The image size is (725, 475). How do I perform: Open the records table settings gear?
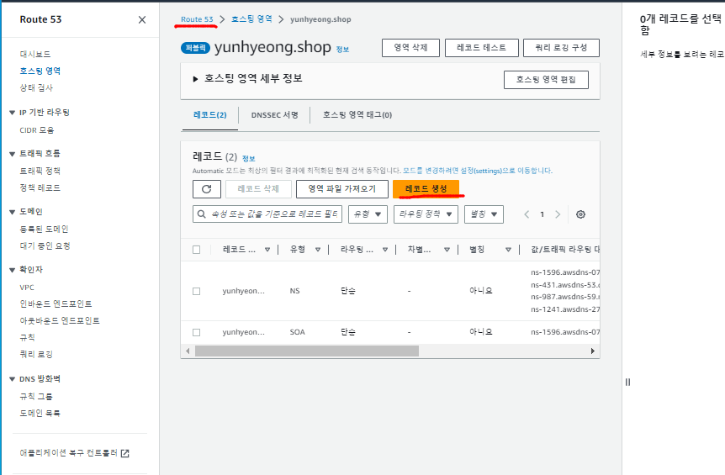580,214
